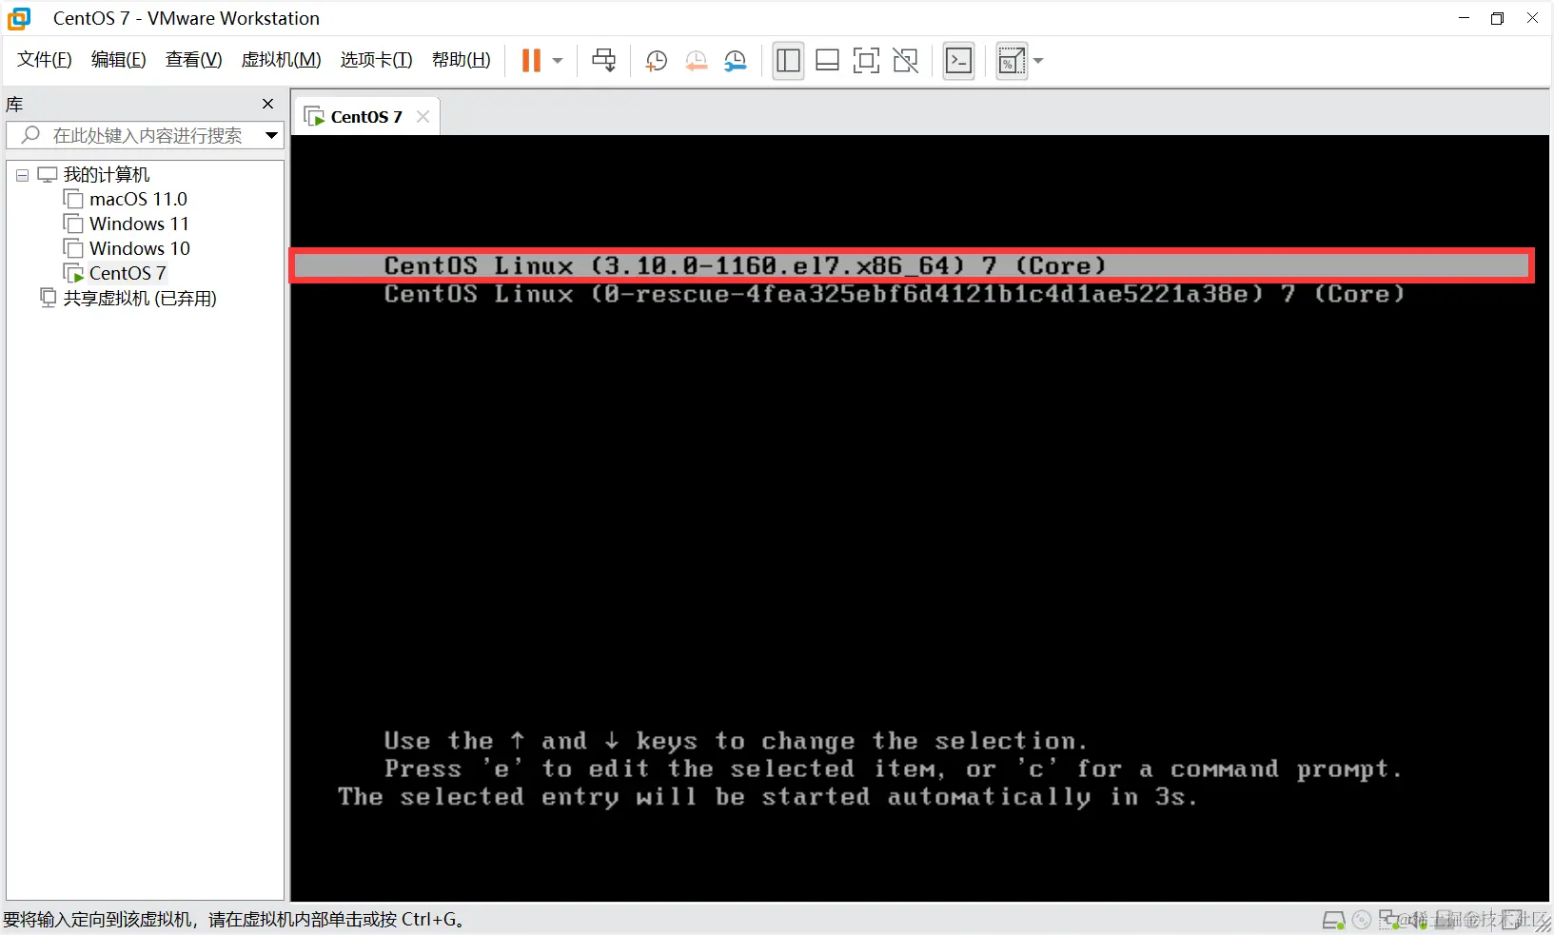Open the 虚拟机(M) menu

click(x=282, y=60)
